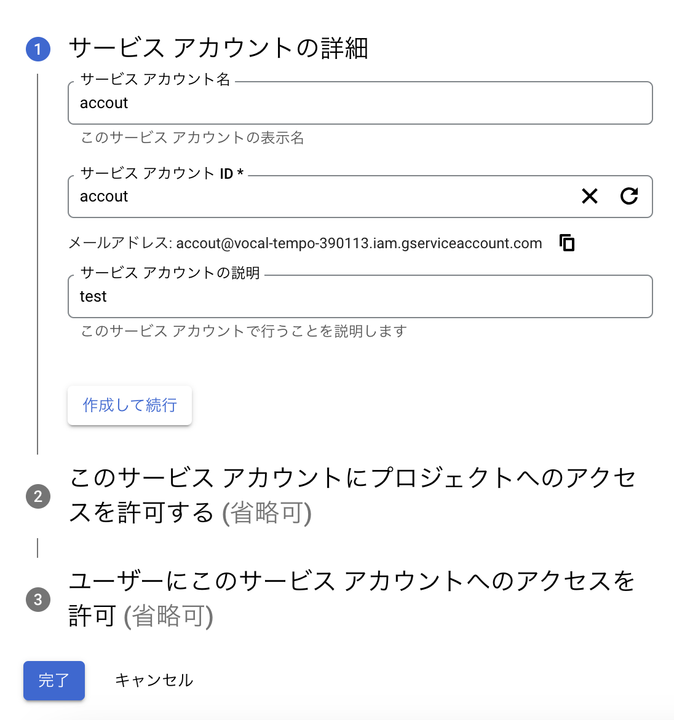Click the hint このサービス アカウントで行うことを説明します
Viewport: 674px width, 720px height.
(x=244, y=331)
